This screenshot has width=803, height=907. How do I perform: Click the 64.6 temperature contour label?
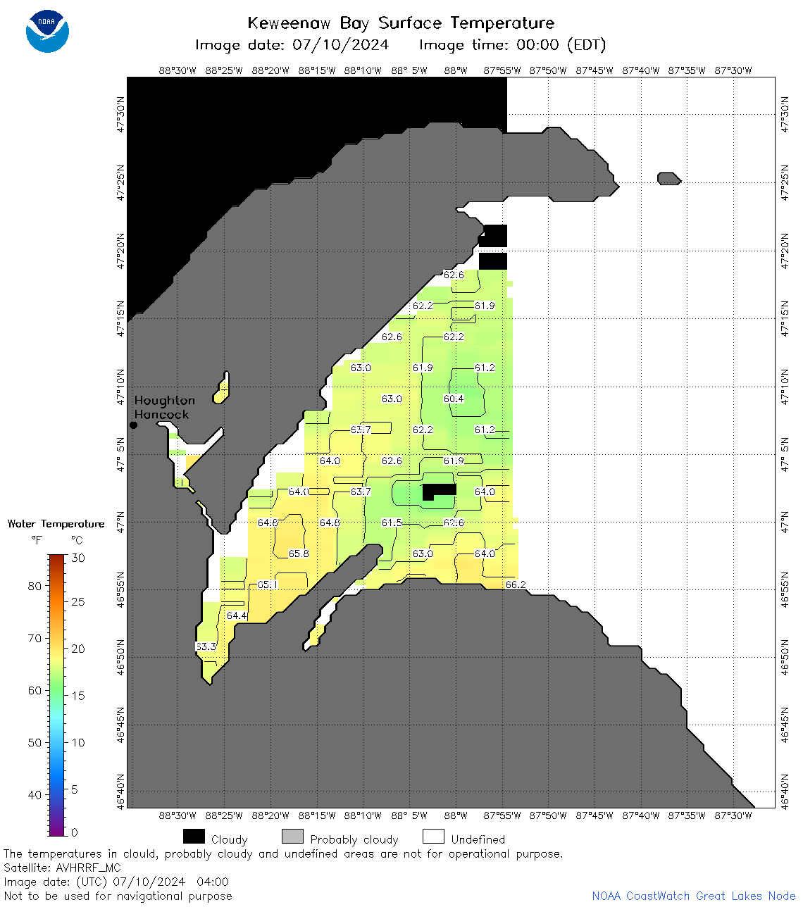[268, 523]
